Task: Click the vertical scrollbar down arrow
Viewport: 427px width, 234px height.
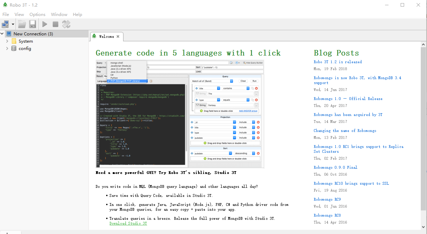Action: click(x=423, y=227)
